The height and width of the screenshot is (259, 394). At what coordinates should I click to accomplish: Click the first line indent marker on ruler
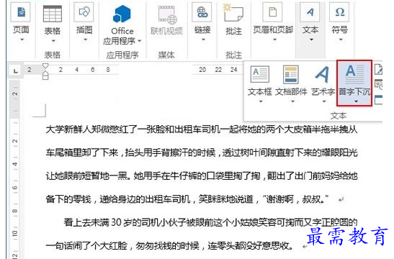[x=45, y=65]
